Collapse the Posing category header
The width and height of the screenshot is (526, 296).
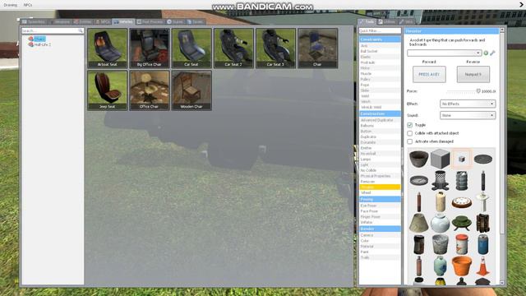pyautogui.click(x=380, y=199)
